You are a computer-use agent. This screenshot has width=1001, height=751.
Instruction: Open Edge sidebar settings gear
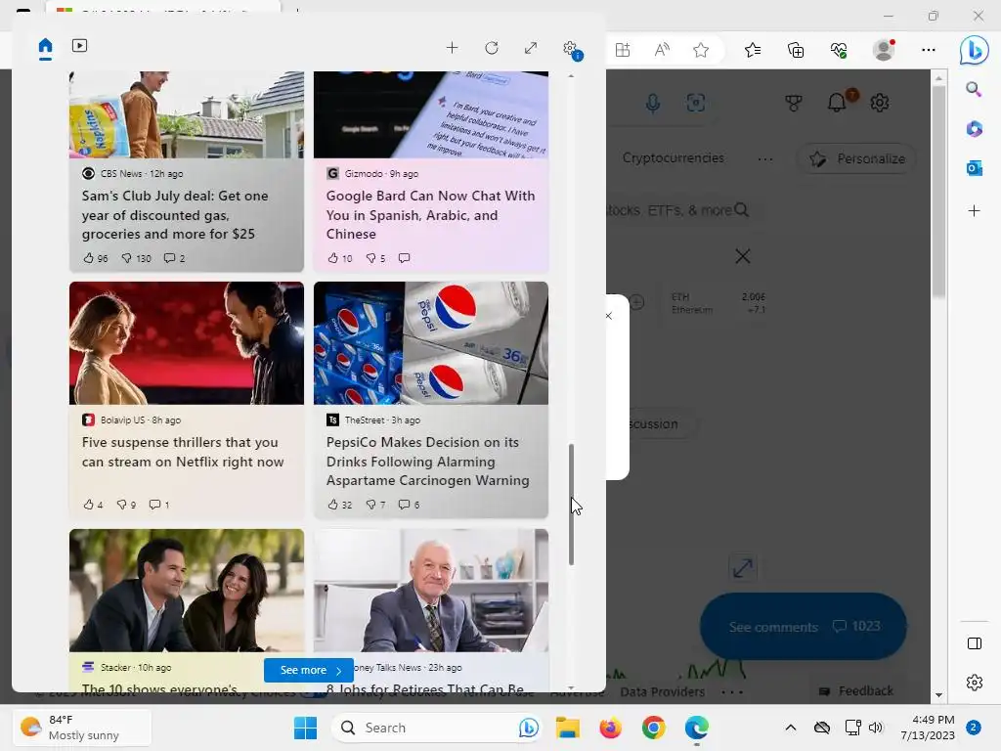[x=975, y=682]
